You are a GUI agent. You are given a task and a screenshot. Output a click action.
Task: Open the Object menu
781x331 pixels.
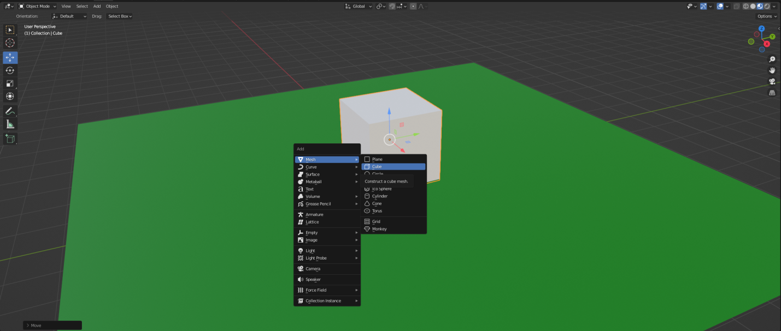[x=112, y=7]
